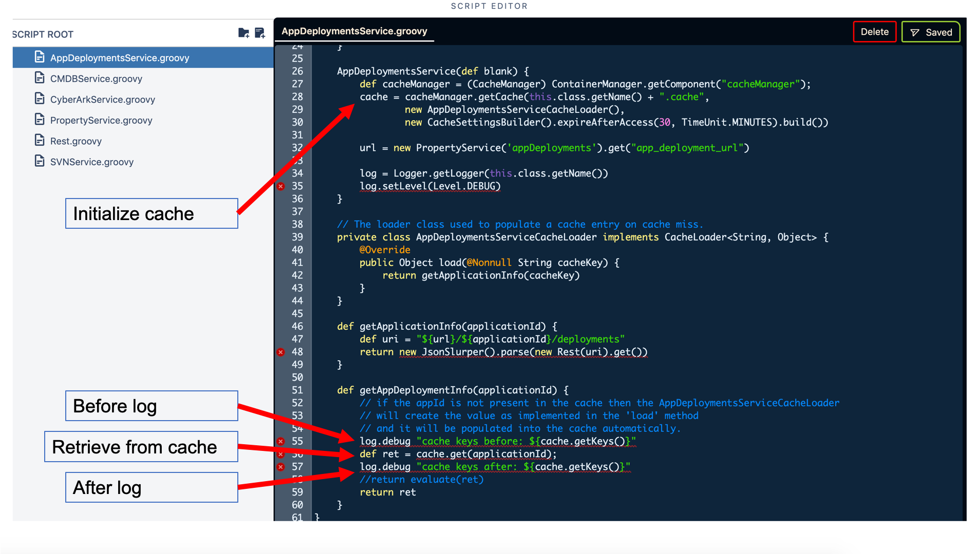Click the loader class comment on line 38
The image size is (979, 554).
click(520, 224)
